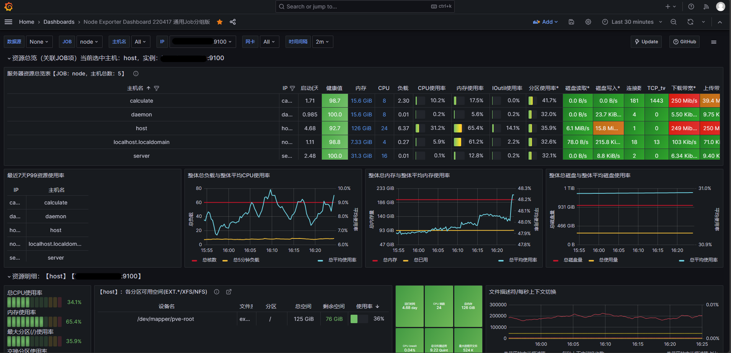This screenshot has width=731, height=353.
Task: Show info for 各分区可用空间 panel
Action: [x=217, y=292]
